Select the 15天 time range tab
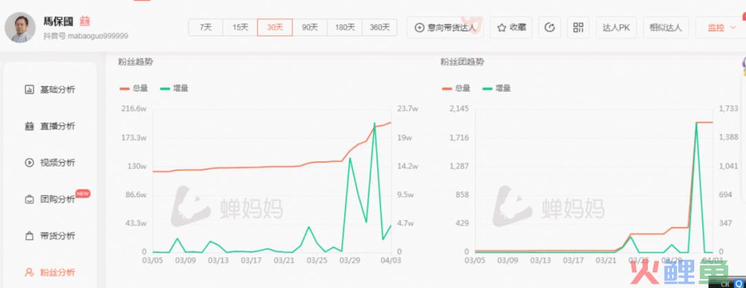This screenshot has height=288, width=746. coord(240,28)
